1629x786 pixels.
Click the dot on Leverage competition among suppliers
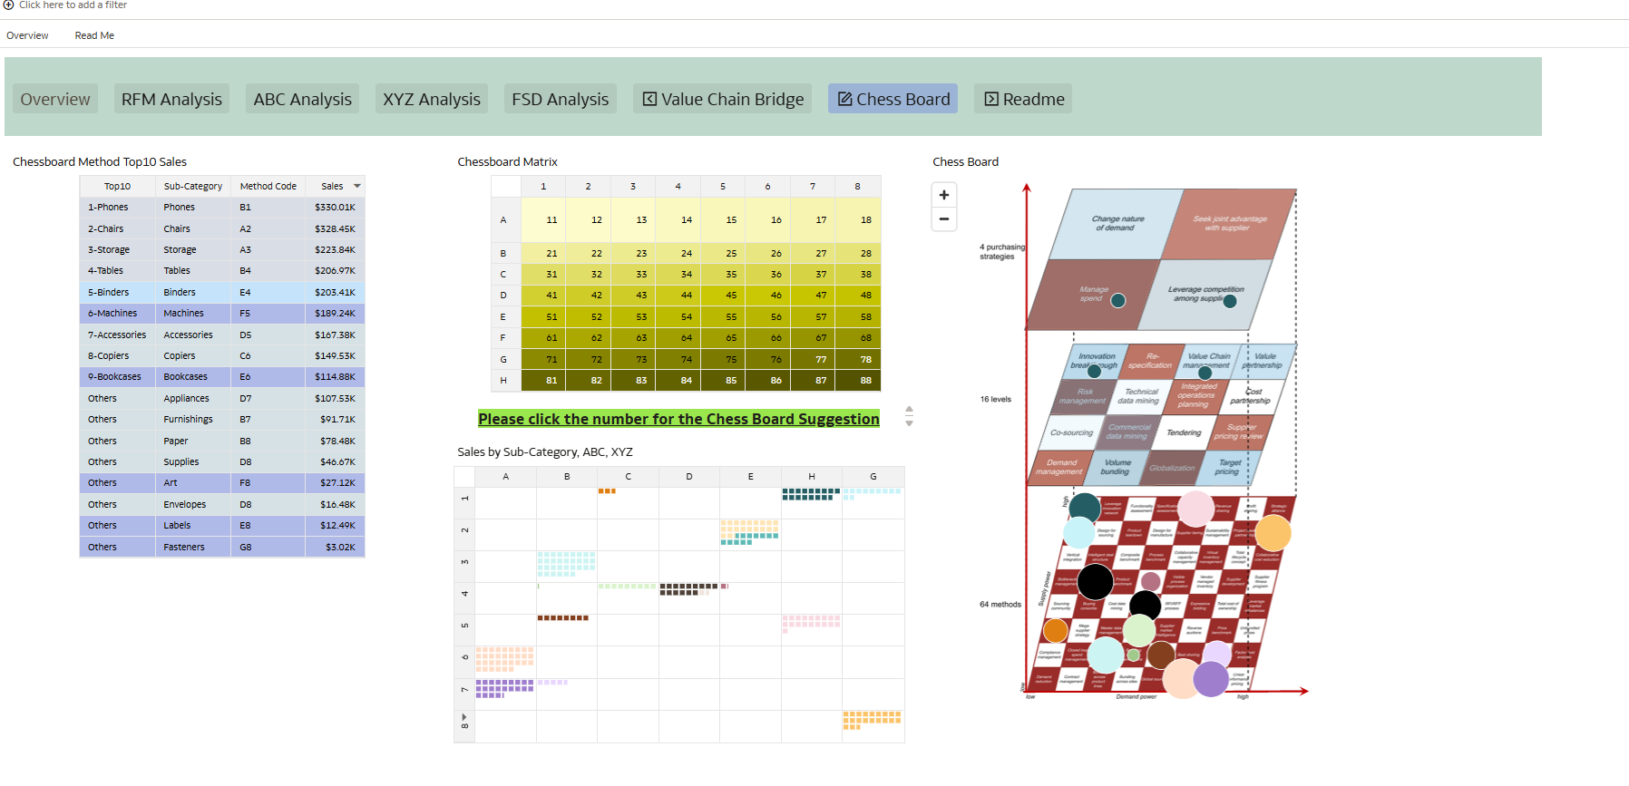click(x=1230, y=301)
